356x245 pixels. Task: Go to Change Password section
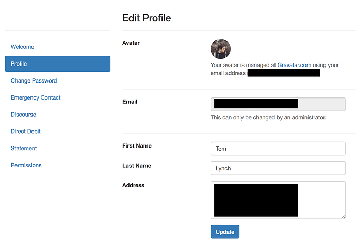pyautogui.click(x=34, y=81)
